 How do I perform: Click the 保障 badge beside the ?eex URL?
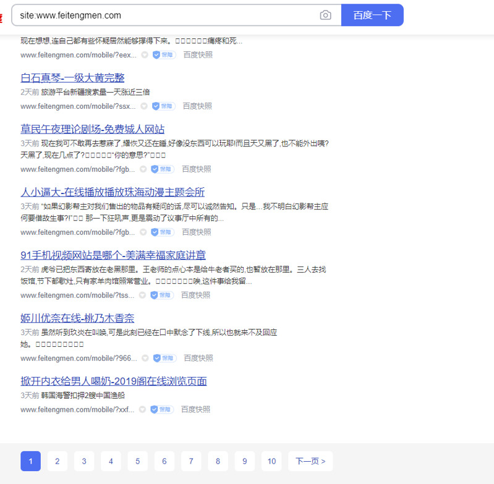164,55
